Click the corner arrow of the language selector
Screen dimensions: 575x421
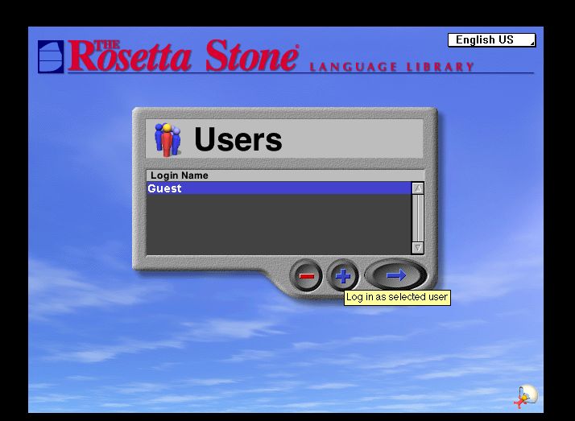point(531,43)
